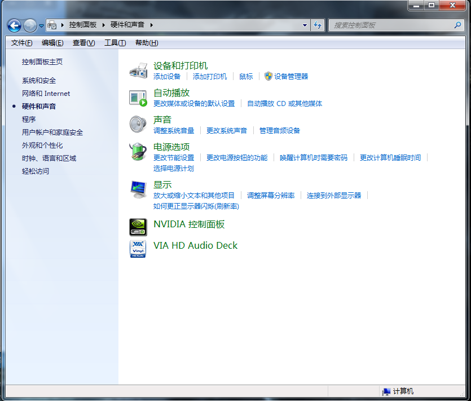Expand the address bar history dropdown
Image resolution: width=471 pixels, height=401 pixels.
pos(305,25)
